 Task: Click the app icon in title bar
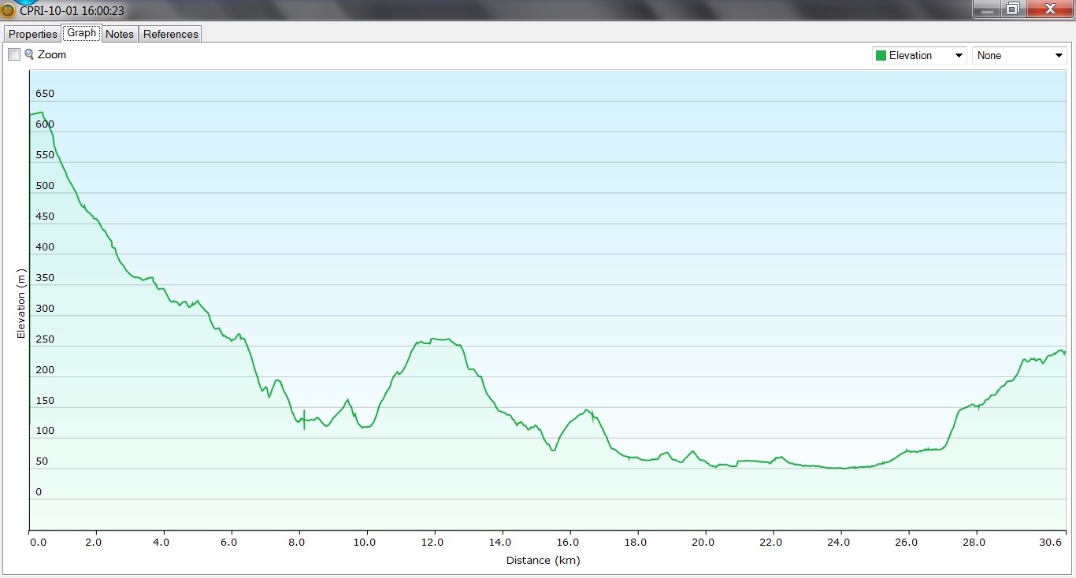9,11
